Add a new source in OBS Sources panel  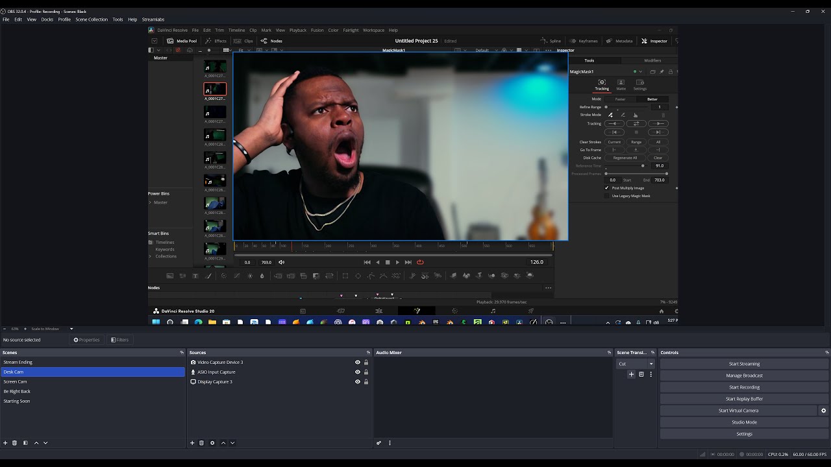tap(192, 443)
